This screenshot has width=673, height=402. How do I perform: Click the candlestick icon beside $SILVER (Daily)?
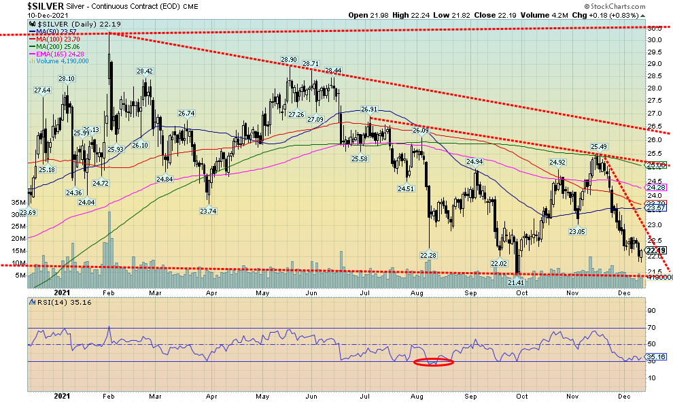(31, 24)
